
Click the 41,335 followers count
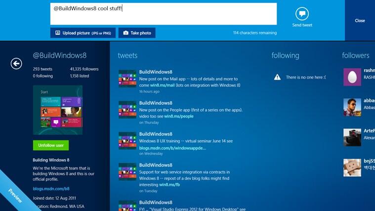(x=84, y=69)
